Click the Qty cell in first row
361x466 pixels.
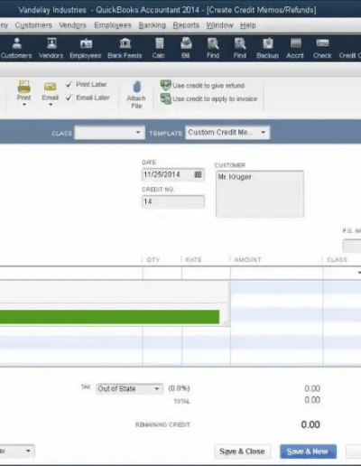pyautogui.click(x=162, y=273)
